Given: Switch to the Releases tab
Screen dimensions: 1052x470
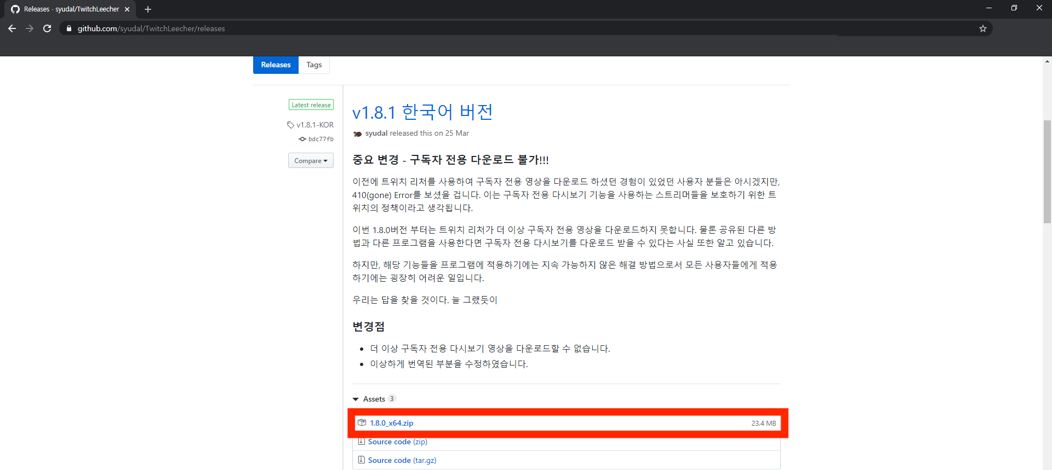Looking at the screenshot, I should tap(276, 65).
